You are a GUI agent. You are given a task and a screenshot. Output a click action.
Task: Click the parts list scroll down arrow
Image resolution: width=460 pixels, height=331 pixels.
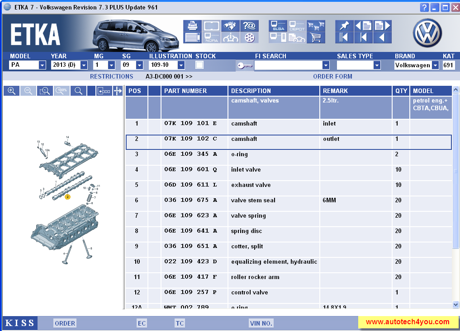pyautogui.click(x=455, y=305)
